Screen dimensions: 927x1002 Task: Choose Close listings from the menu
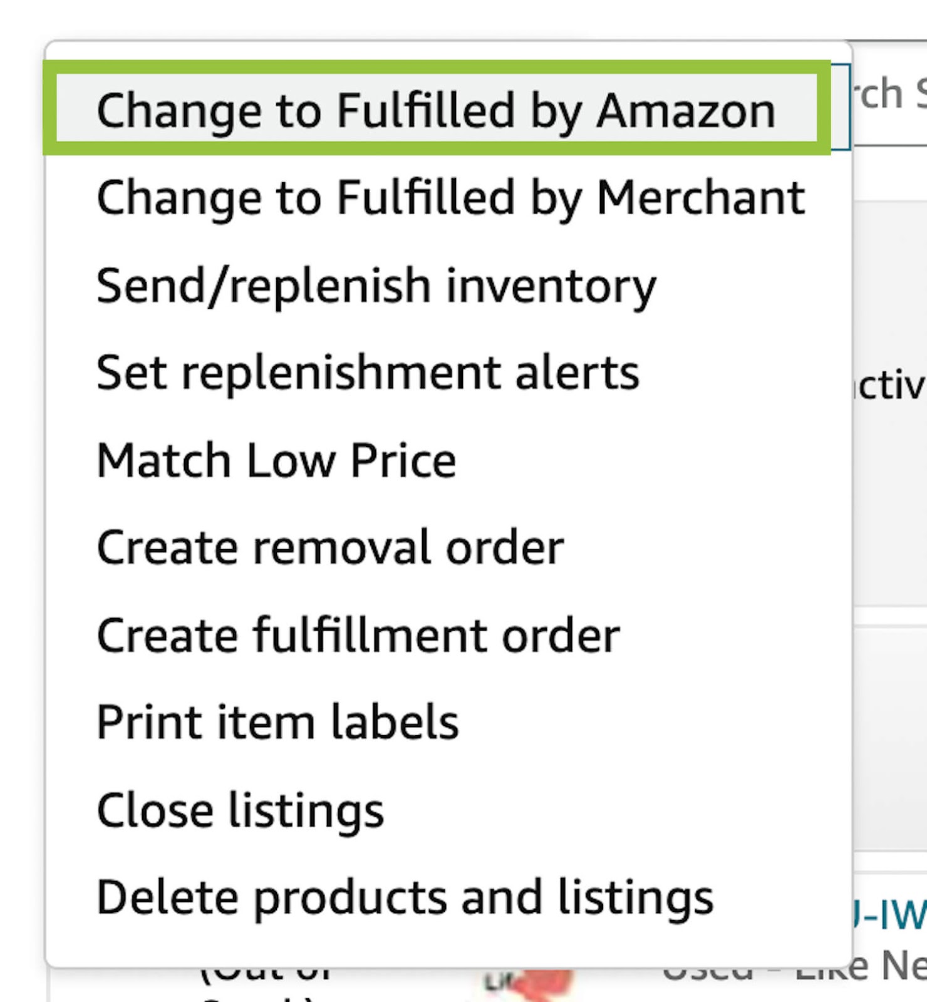tap(240, 810)
